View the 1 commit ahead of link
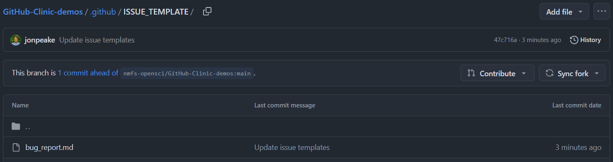The width and height of the screenshot is (613, 162). coord(88,73)
